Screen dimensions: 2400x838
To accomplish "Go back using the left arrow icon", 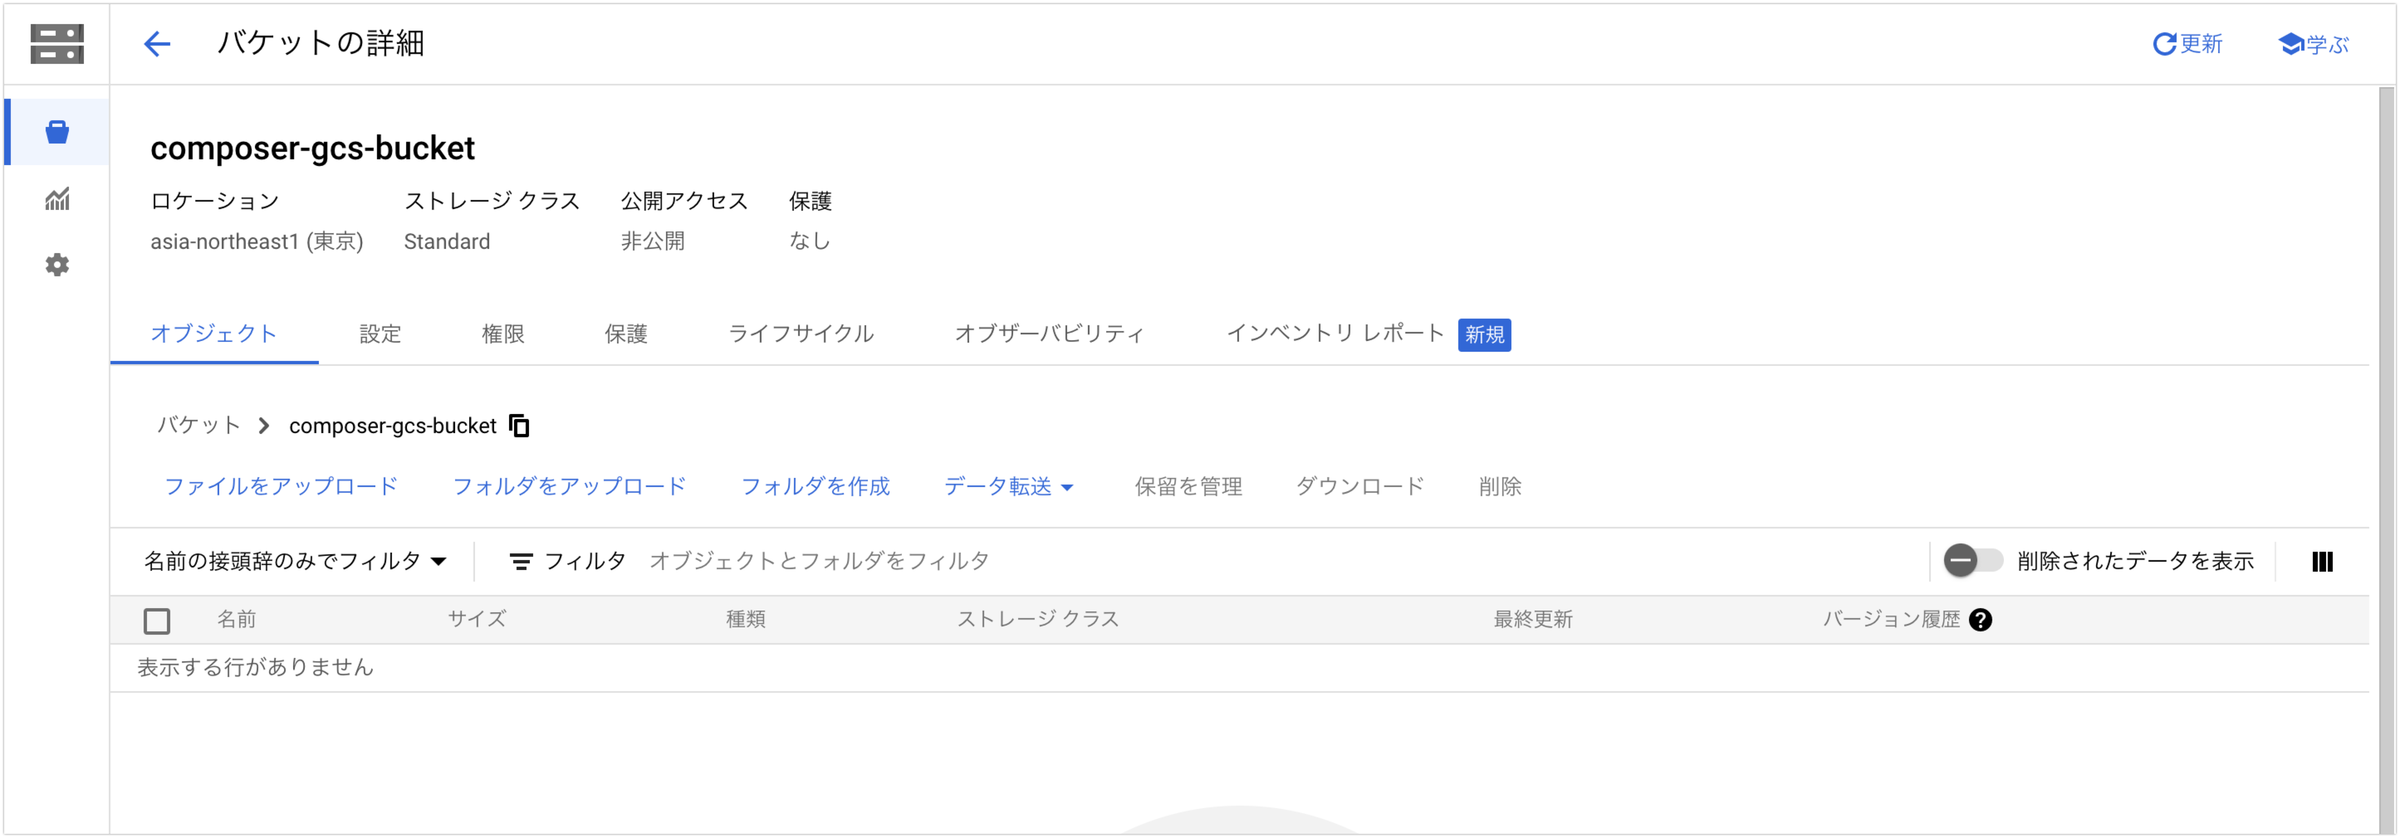I will click(x=157, y=44).
